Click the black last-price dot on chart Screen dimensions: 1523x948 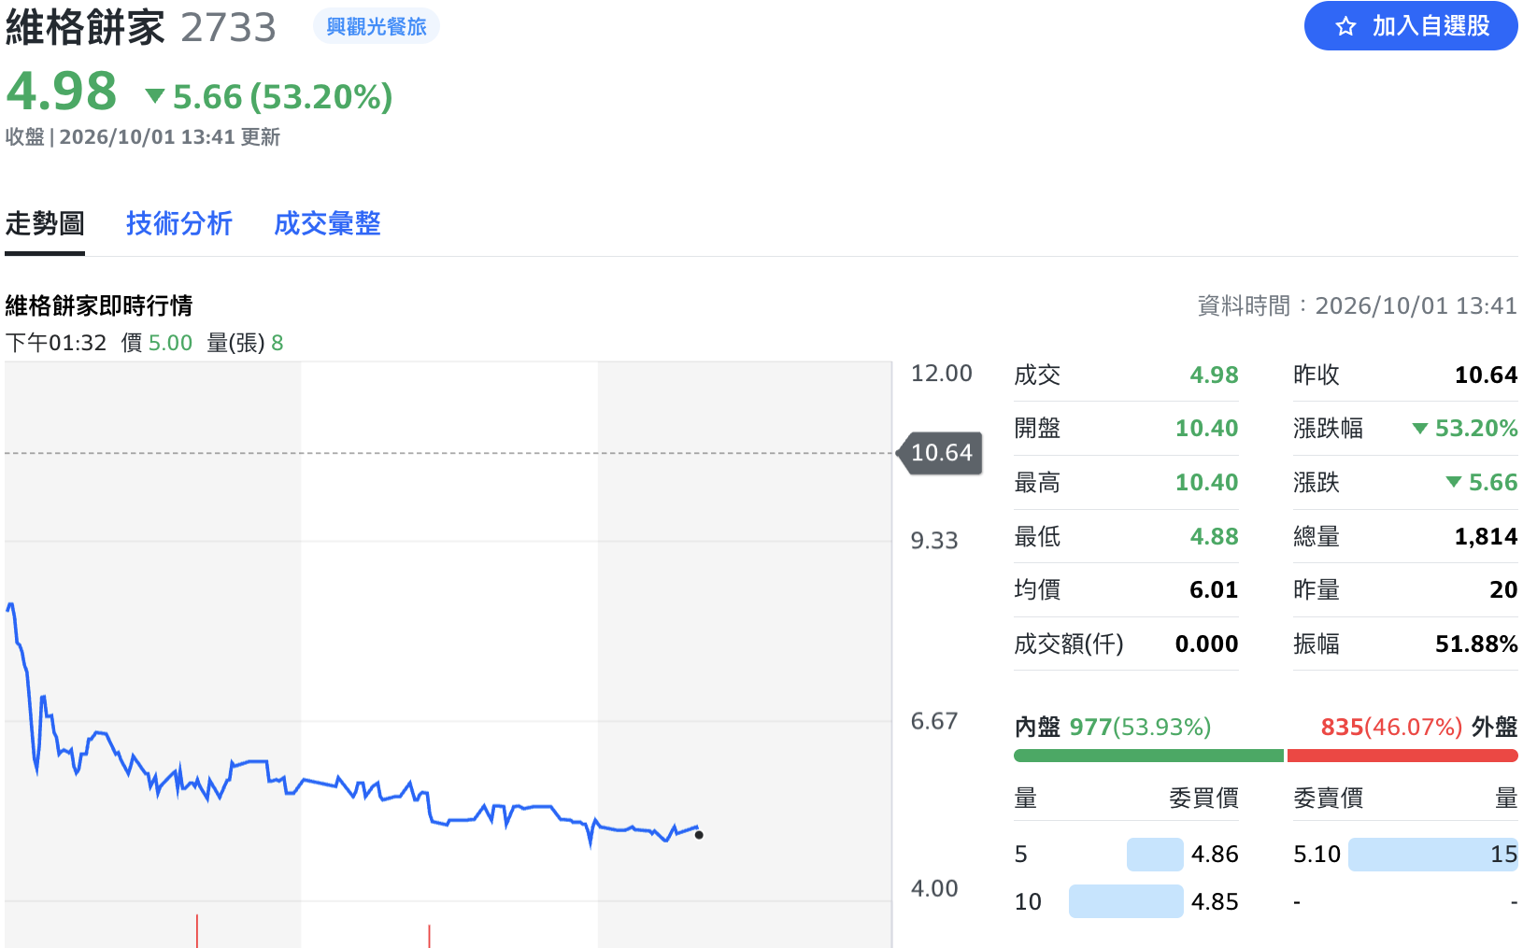[x=699, y=835]
